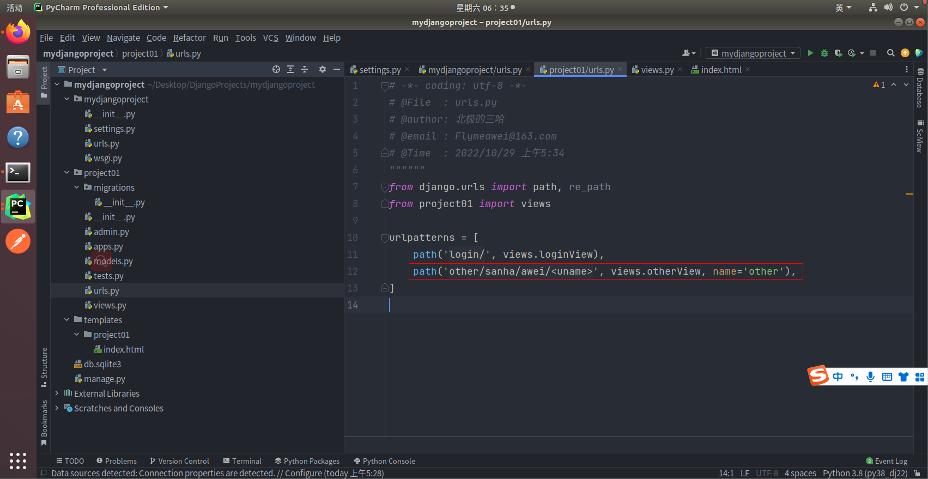Click warning indicator in editor corner
928x479 pixels.
click(x=879, y=85)
